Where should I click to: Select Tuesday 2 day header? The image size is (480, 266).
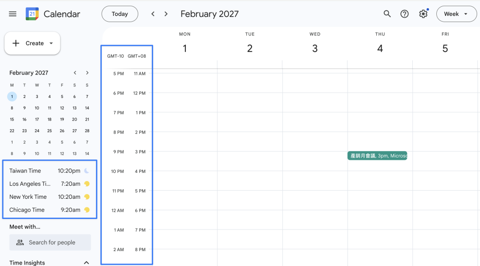[250, 44]
